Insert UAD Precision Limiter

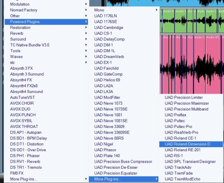pyautogui.click(x=191, y=97)
